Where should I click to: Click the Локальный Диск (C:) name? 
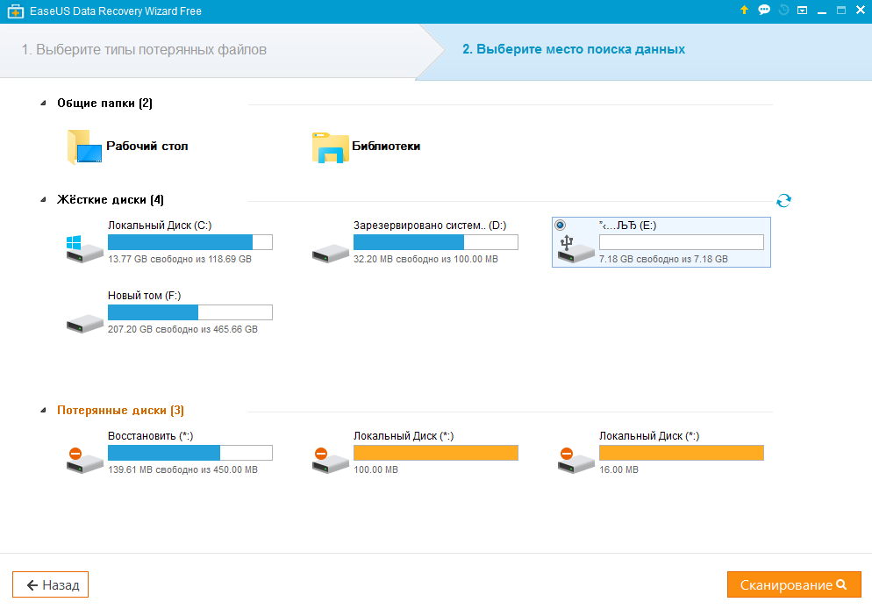(160, 226)
